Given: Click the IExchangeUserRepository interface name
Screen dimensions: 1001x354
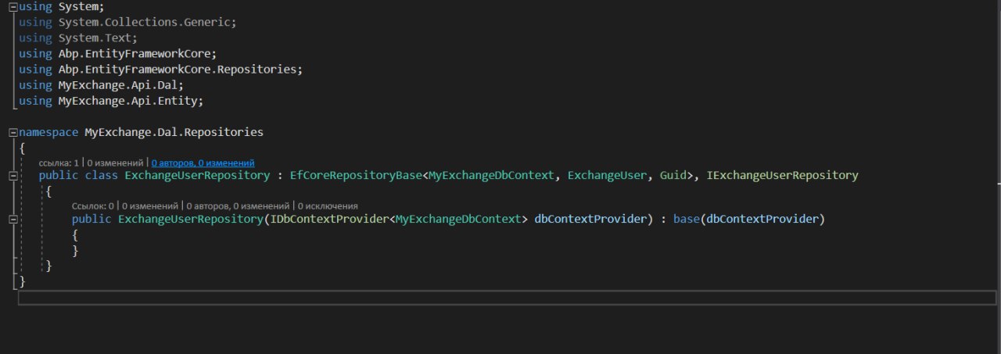Looking at the screenshot, I should point(782,176).
